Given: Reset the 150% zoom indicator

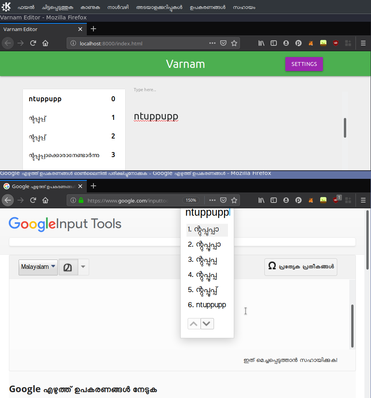Looking at the screenshot, I should [x=191, y=200].
